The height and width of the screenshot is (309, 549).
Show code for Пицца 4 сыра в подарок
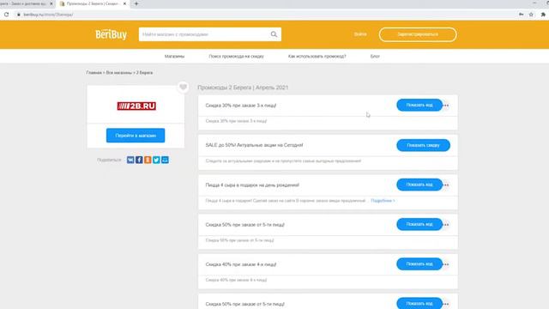point(419,185)
